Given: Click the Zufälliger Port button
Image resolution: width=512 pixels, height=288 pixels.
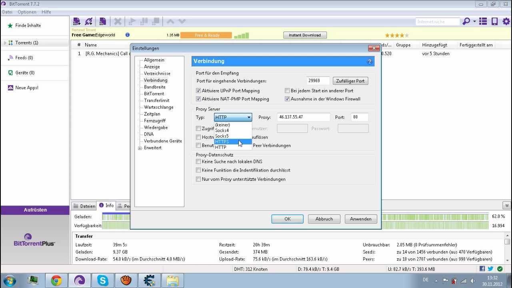Looking at the screenshot, I should click(350, 81).
